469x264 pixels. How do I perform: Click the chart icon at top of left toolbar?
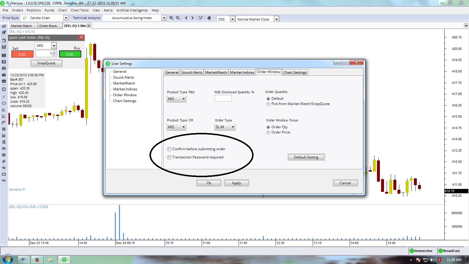point(4,26)
